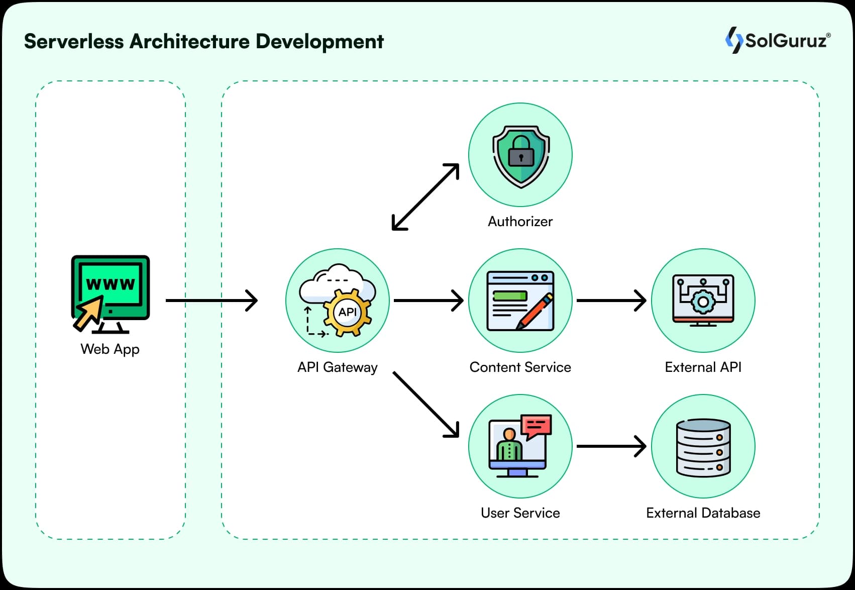Click the "Serverless Architecture Development" title
Screen dimensions: 855x590
(204, 42)
